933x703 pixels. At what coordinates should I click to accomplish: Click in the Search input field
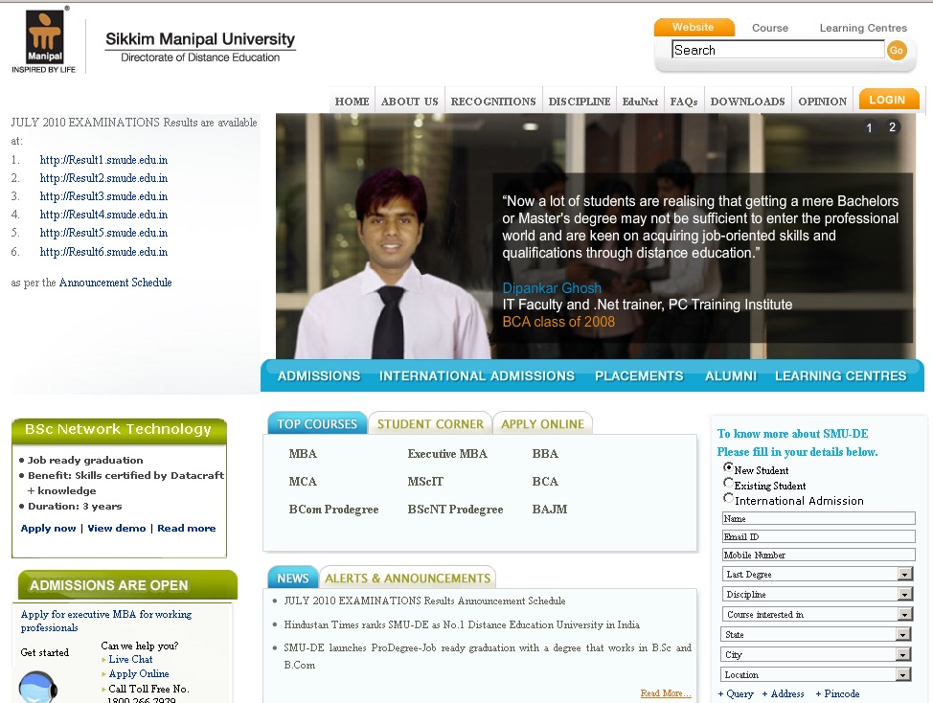click(778, 50)
